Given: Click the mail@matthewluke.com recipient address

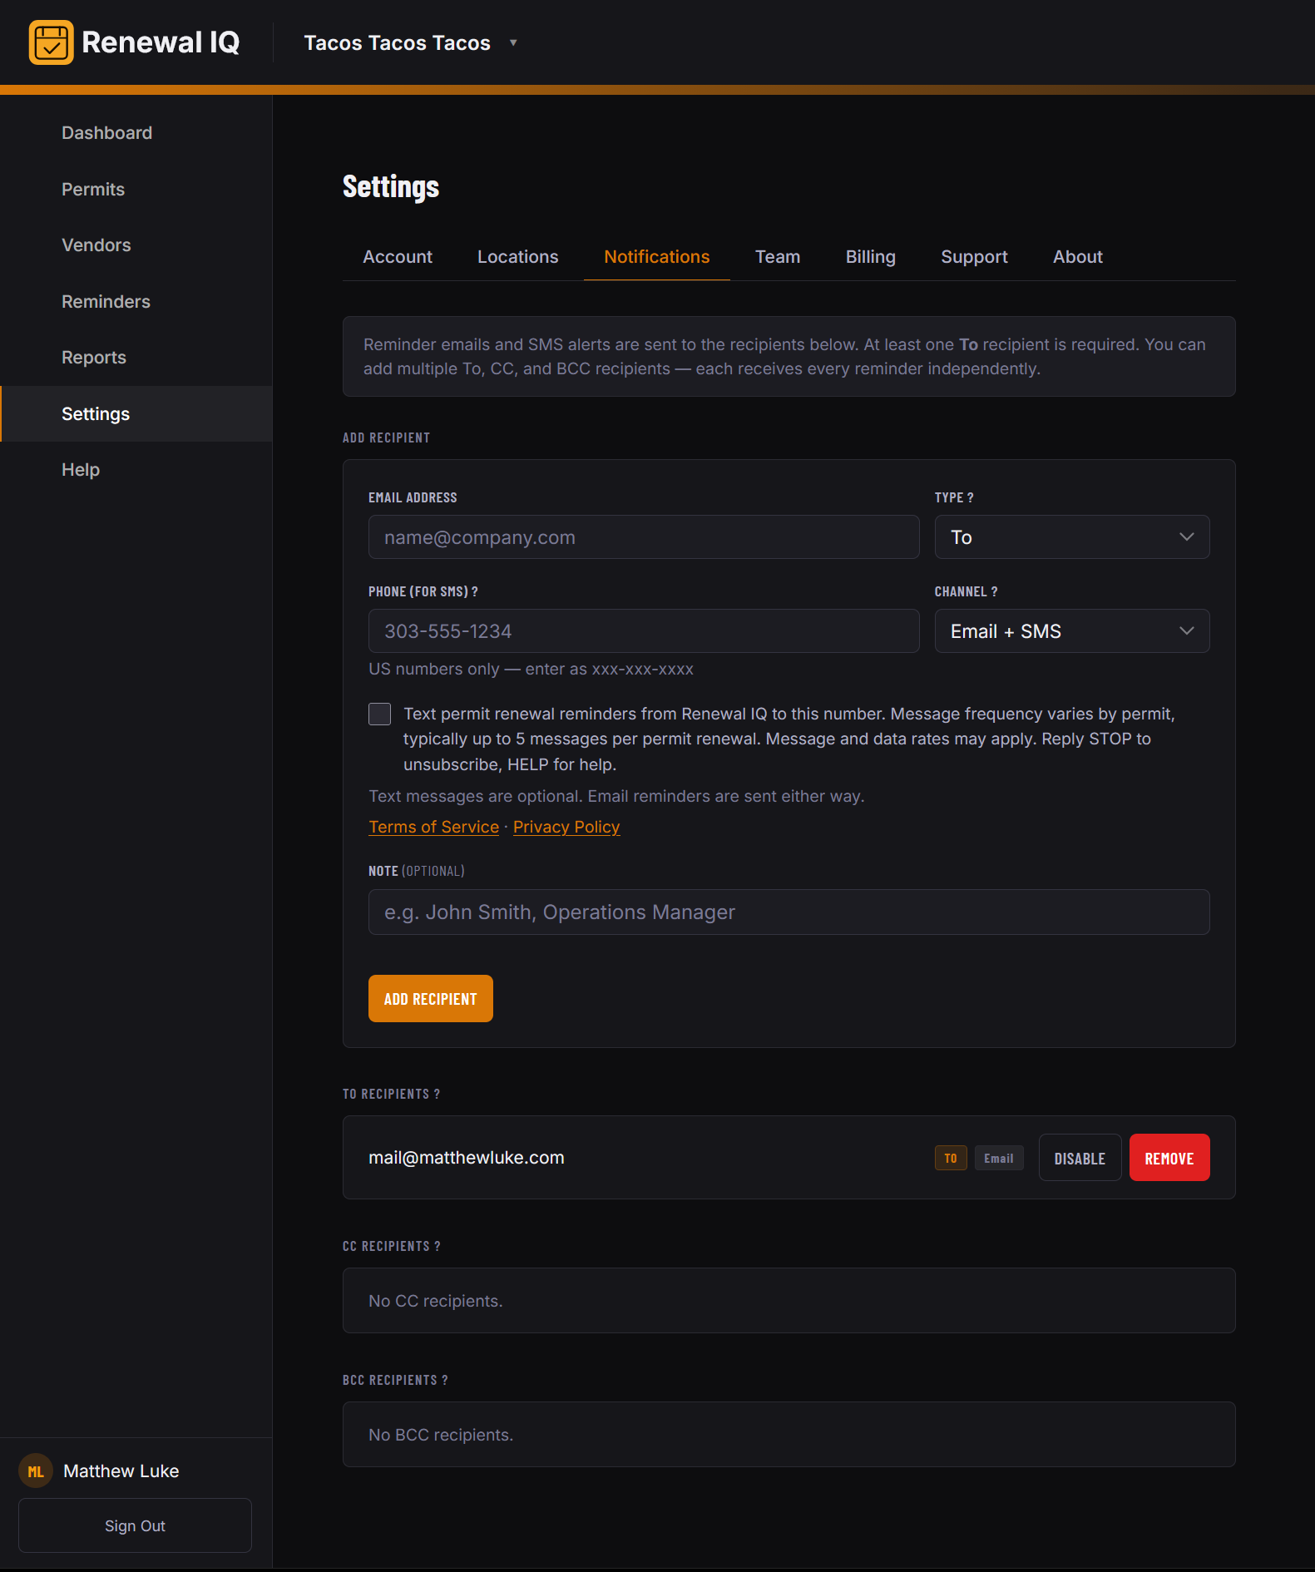Looking at the screenshot, I should point(466,1158).
